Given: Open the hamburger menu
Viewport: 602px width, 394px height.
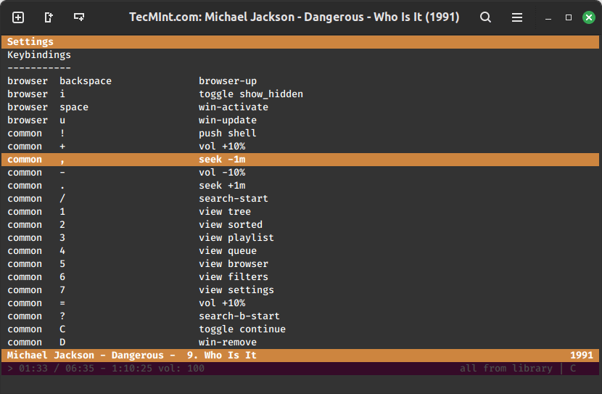Looking at the screenshot, I should pyautogui.click(x=516, y=17).
